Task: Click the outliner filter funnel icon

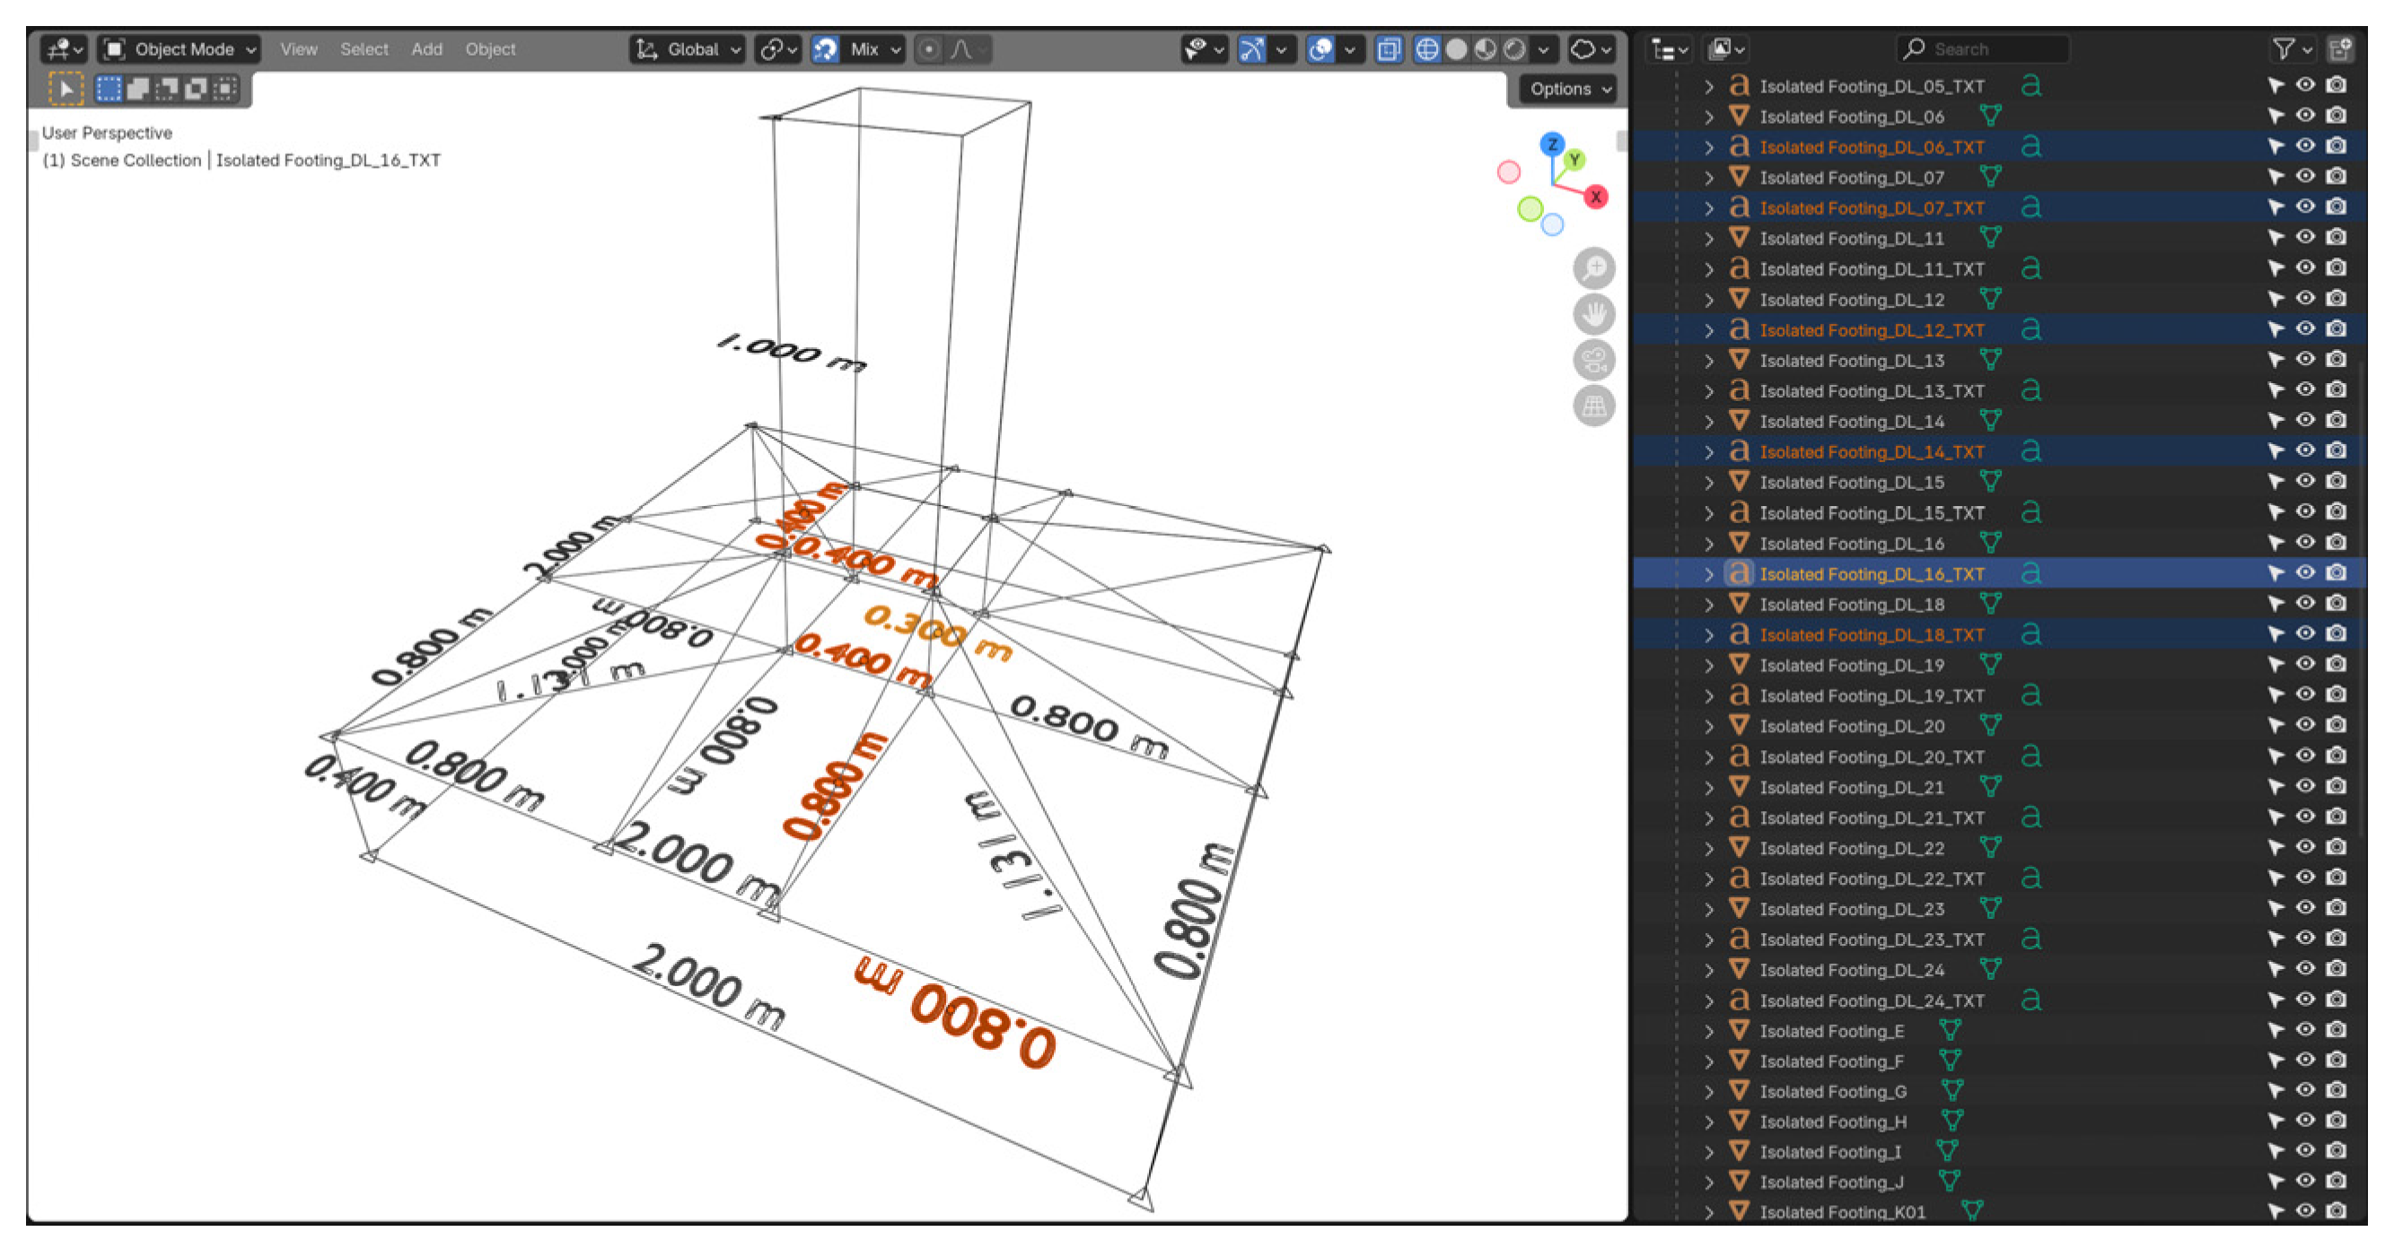Action: 2283,49
